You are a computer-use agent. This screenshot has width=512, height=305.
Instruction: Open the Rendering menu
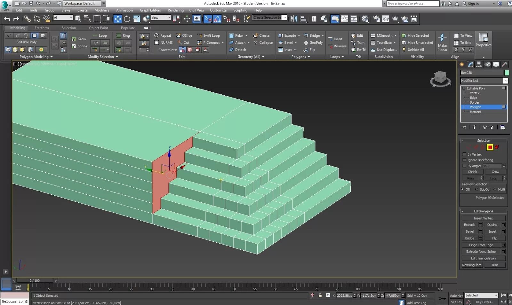[175, 10]
